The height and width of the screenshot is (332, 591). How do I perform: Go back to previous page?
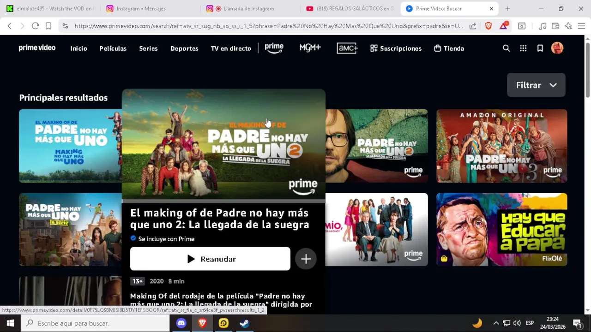(x=10, y=26)
